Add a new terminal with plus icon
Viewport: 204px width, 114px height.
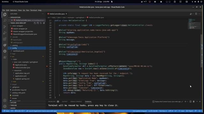[186, 102]
